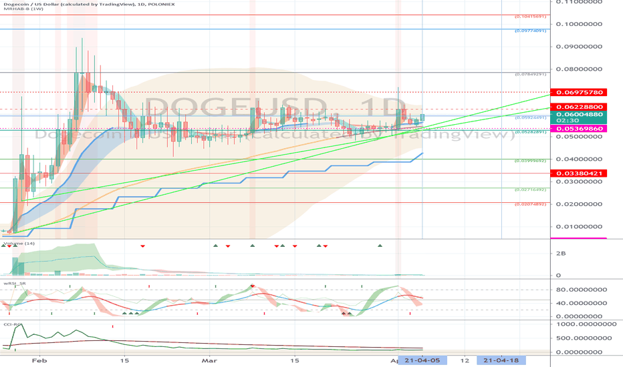Click the (0.10415691) level label
The height and width of the screenshot is (367, 623).
(x=530, y=17)
